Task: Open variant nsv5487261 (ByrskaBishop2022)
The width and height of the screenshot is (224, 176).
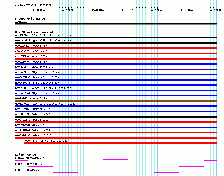Action: (x=37, y=93)
